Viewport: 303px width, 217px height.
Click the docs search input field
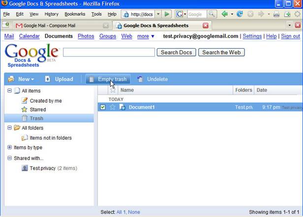pyautogui.click(x=109, y=52)
